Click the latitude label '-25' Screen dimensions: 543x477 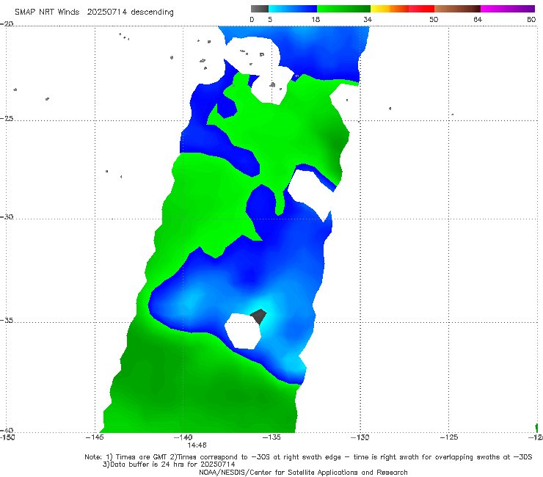[7, 118]
